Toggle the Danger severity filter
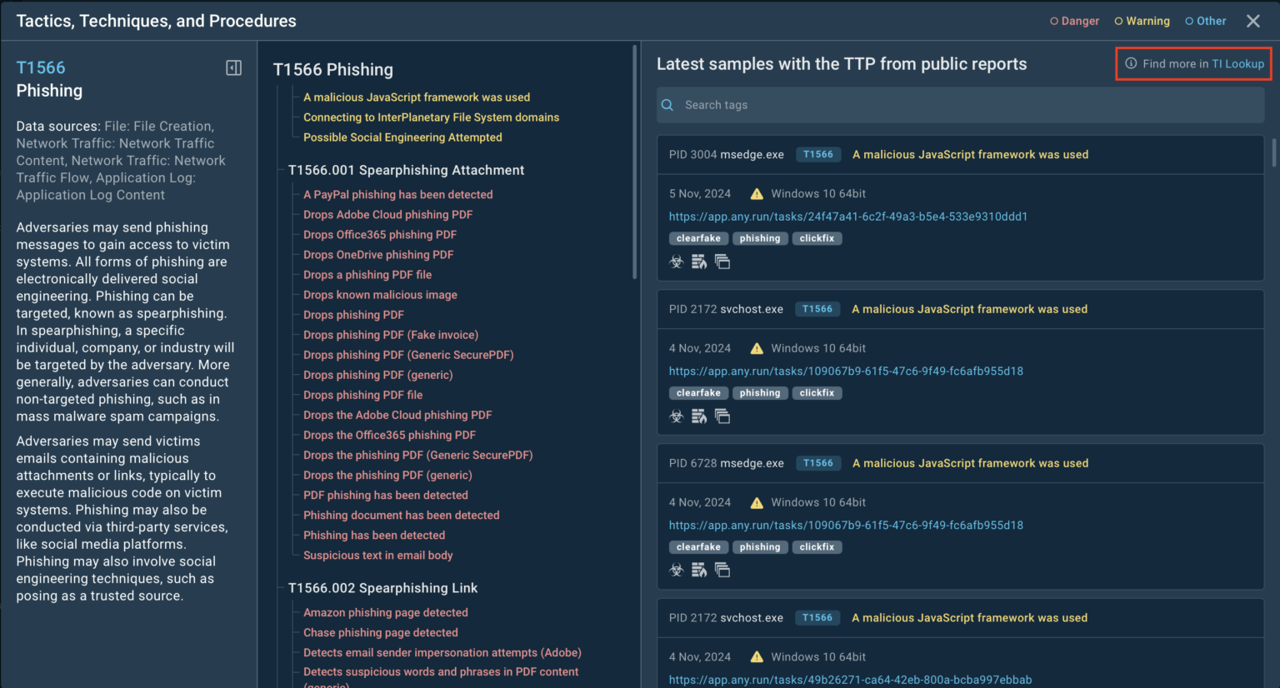This screenshot has width=1280, height=688. coord(1074,21)
